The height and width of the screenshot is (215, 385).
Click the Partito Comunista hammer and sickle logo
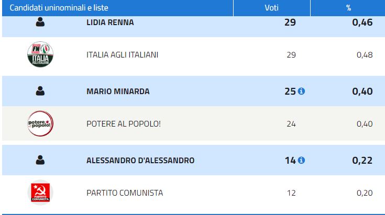click(x=40, y=193)
